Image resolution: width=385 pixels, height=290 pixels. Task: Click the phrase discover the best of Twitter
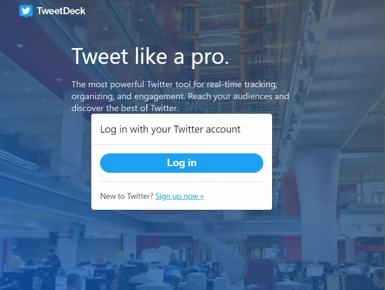[x=125, y=108]
